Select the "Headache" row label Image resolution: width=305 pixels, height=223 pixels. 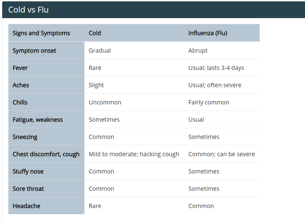pos(26,206)
